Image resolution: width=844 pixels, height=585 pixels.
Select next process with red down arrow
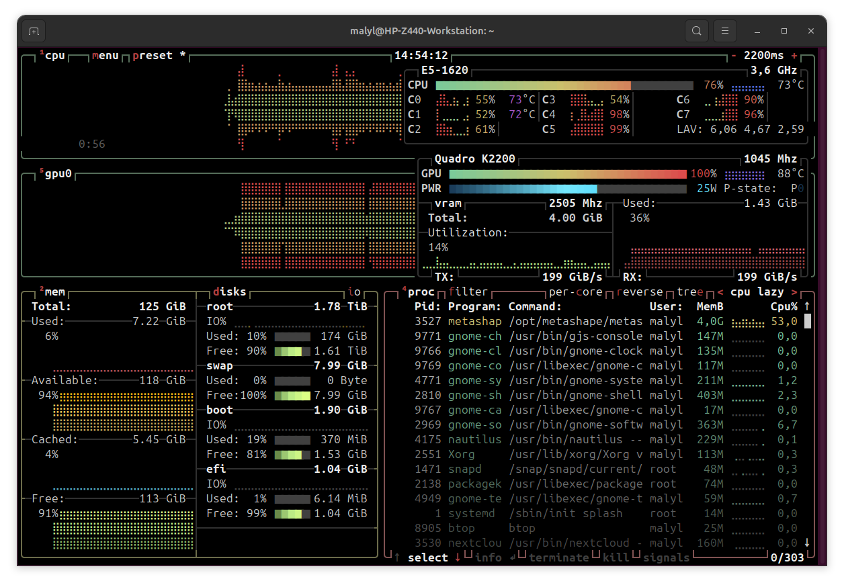pyautogui.click(x=458, y=557)
